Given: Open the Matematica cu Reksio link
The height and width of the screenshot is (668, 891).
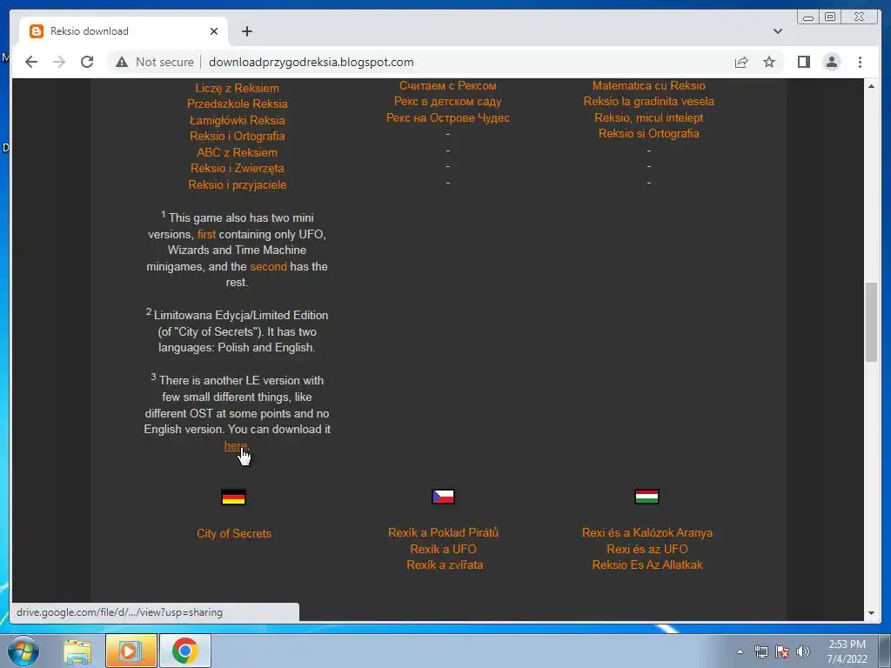Looking at the screenshot, I should [x=649, y=86].
